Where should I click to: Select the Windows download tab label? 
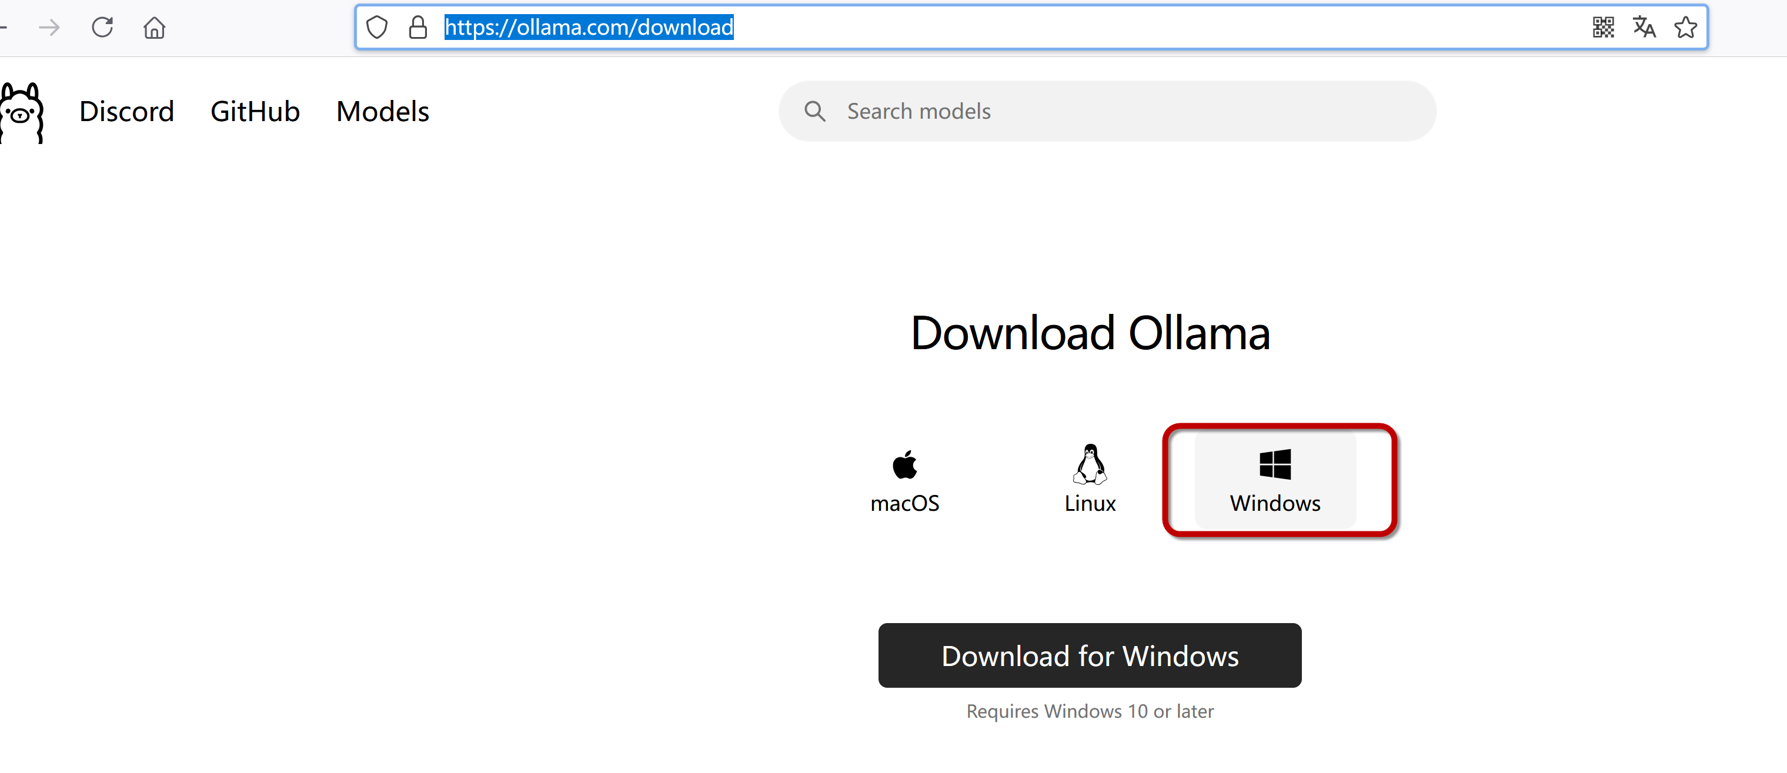(1275, 503)
